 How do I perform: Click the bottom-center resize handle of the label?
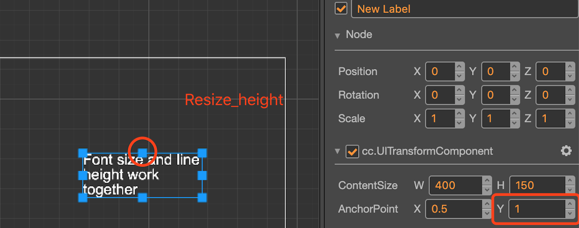142,197
